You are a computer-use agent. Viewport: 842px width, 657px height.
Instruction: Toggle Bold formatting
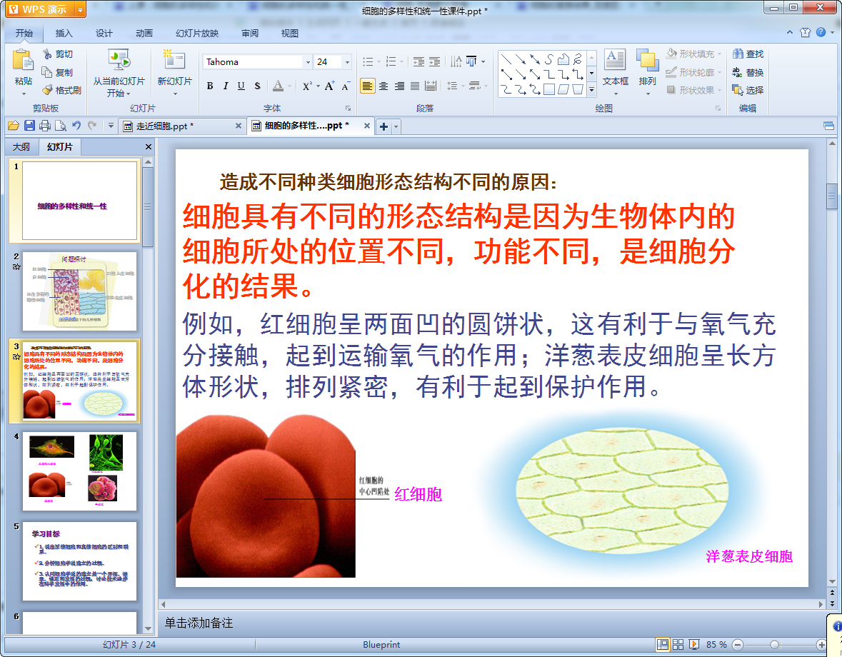coord(210,86)
